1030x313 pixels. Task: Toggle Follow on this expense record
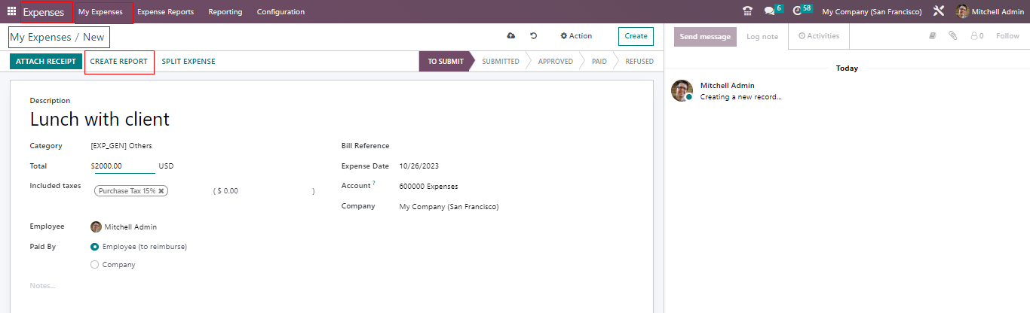(x=1007, y=36)
